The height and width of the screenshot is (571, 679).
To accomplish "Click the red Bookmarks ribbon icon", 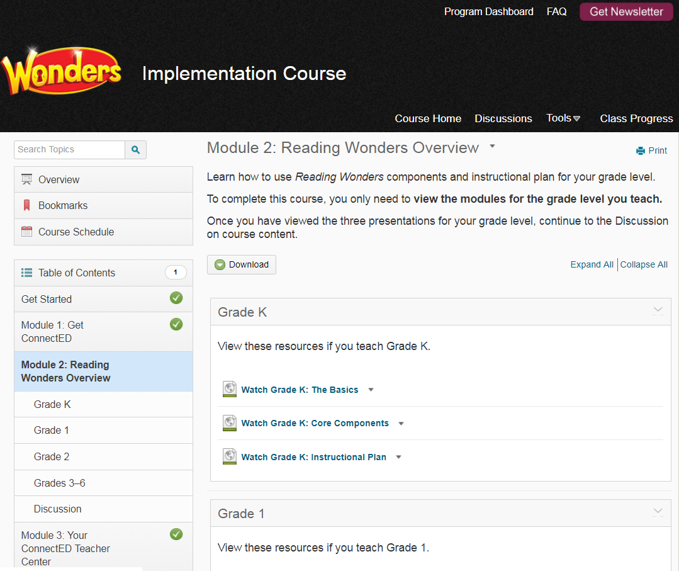I will 26,205.
